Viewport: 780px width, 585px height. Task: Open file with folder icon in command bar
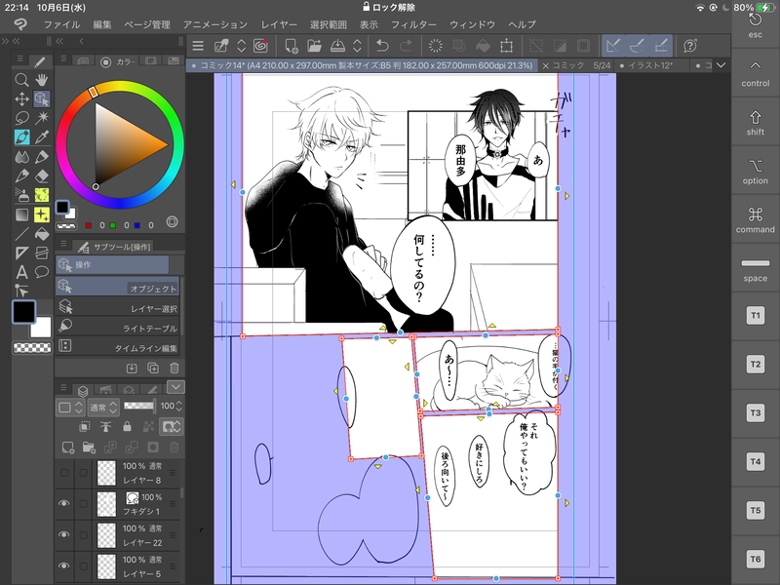click(314, 46)
